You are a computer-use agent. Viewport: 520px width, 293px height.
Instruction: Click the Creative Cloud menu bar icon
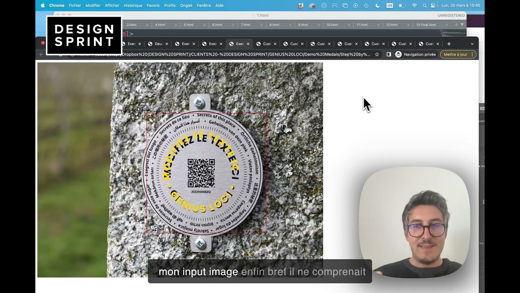click(x=312, y=5)
